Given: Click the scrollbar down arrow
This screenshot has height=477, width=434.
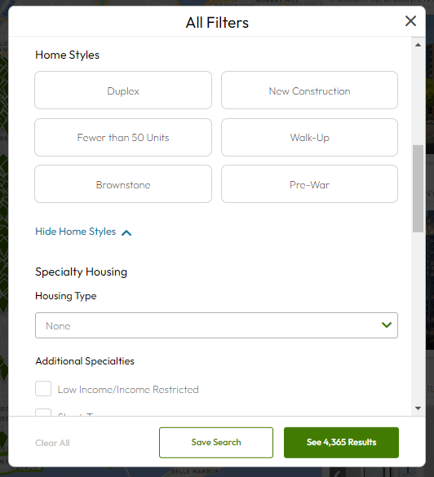Looking at the screenshot, I should (x=418, y=409).
